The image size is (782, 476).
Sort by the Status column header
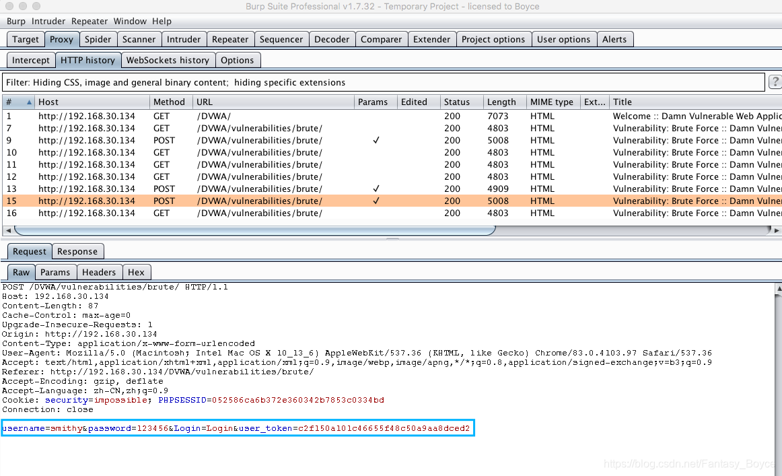point(462,102)
